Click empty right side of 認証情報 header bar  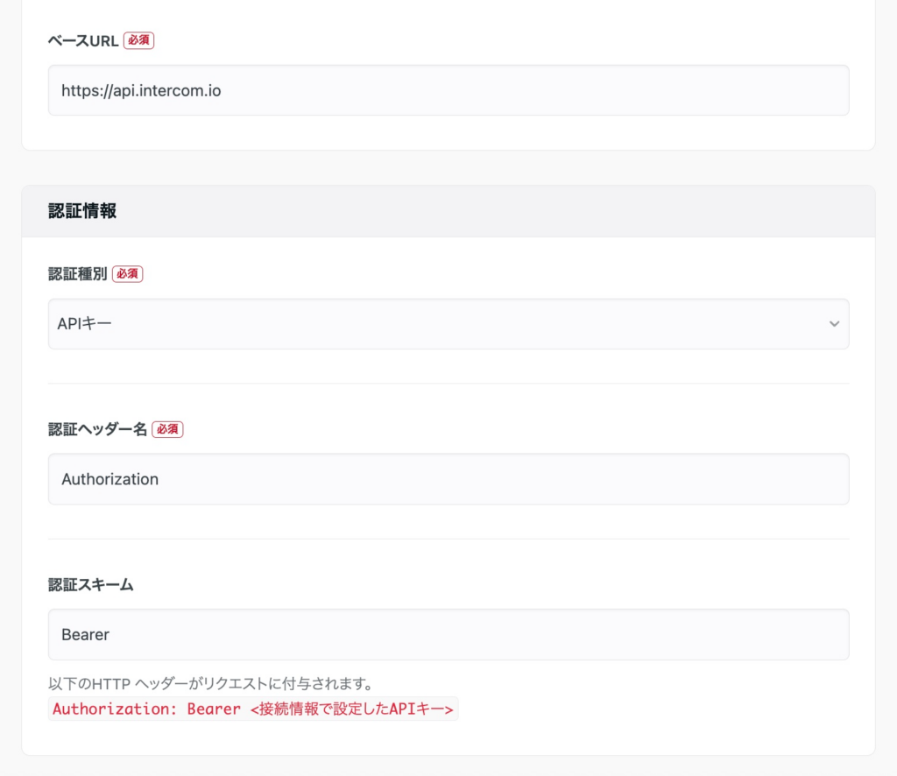pos(613,211)
